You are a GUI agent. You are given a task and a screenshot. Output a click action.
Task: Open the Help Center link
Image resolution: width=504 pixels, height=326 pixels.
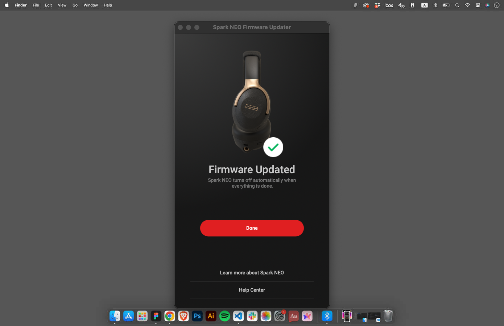(252, 290)
